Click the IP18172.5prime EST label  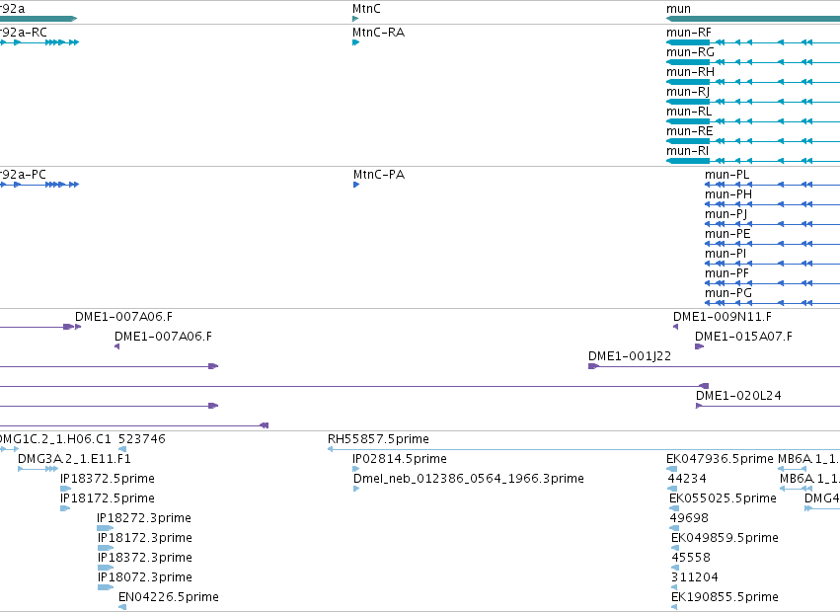tap(108, 498)
